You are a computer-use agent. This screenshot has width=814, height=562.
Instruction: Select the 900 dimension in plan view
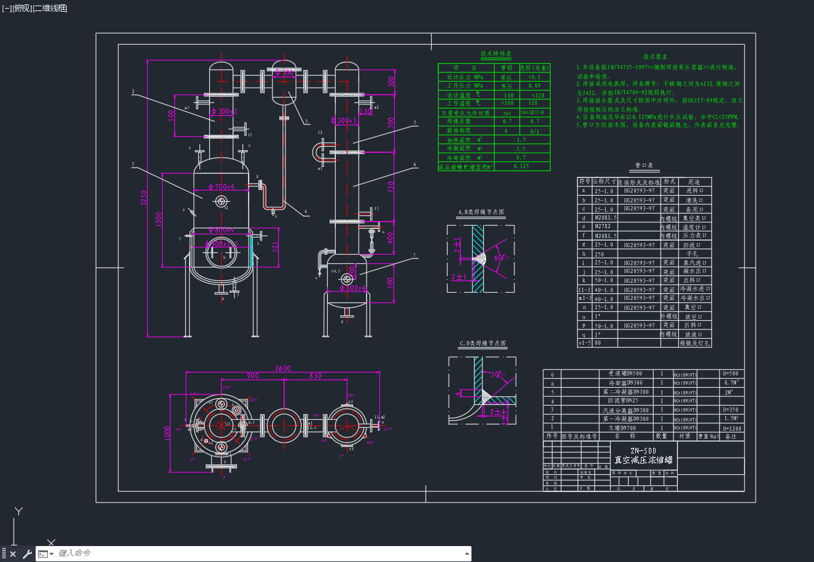pyautogui.click(x=252, y=375)
